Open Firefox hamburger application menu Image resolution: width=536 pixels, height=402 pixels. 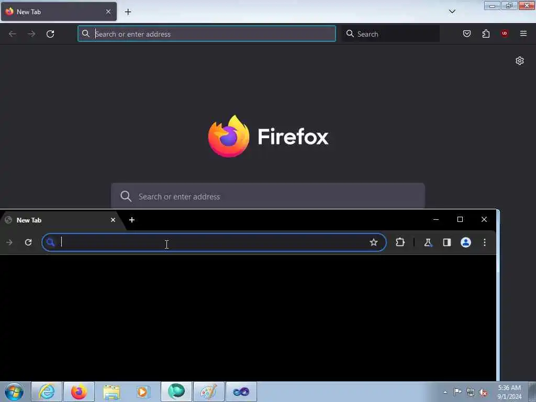(x=523, y=33)
